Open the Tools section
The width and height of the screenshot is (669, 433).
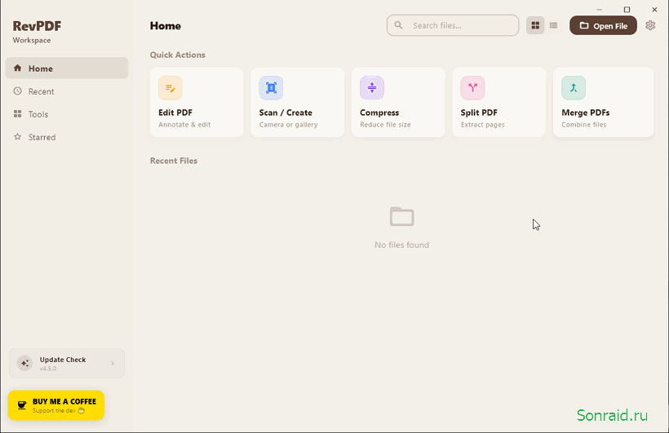tap(67, 114)
